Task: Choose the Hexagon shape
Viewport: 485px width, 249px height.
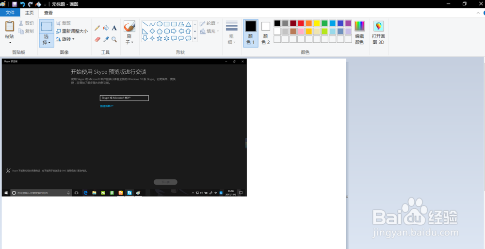Action: 166,31
